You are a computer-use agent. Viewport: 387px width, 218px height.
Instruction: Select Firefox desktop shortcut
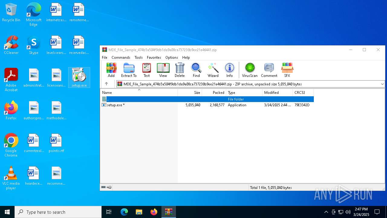click(11, 111)
